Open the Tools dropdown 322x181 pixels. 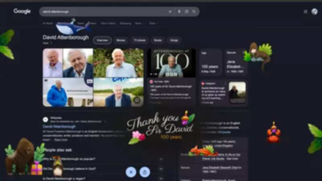point(153,23)
